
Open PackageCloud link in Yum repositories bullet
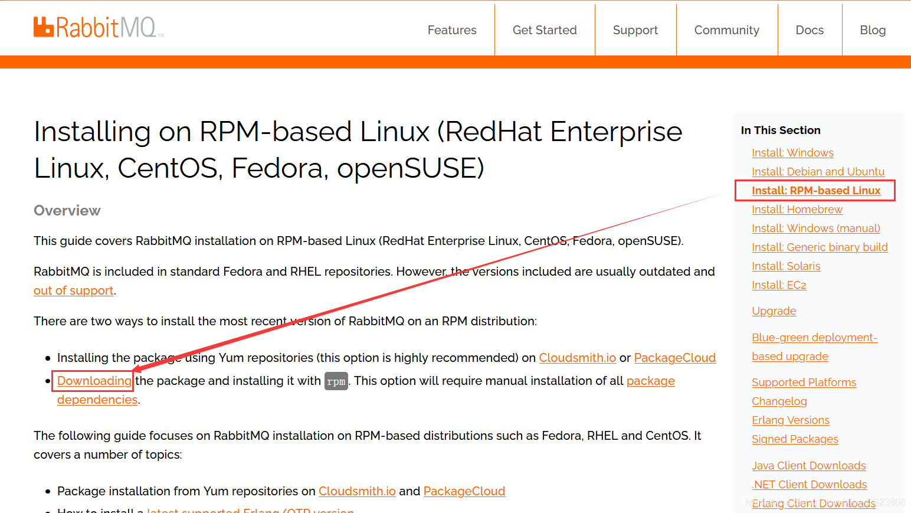coord(674,358)
